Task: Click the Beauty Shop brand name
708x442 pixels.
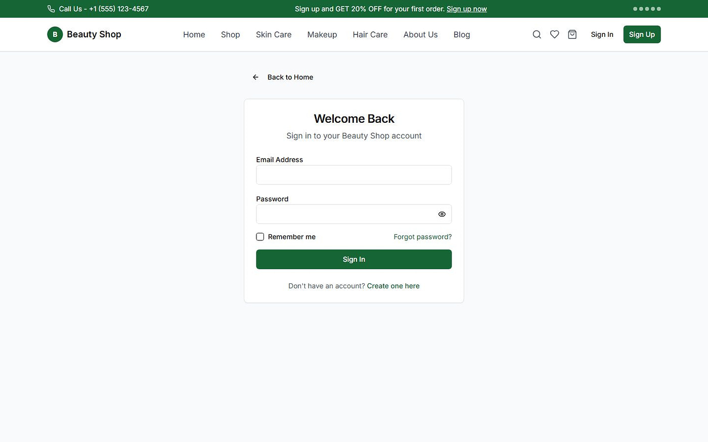Action: point(94,34)
